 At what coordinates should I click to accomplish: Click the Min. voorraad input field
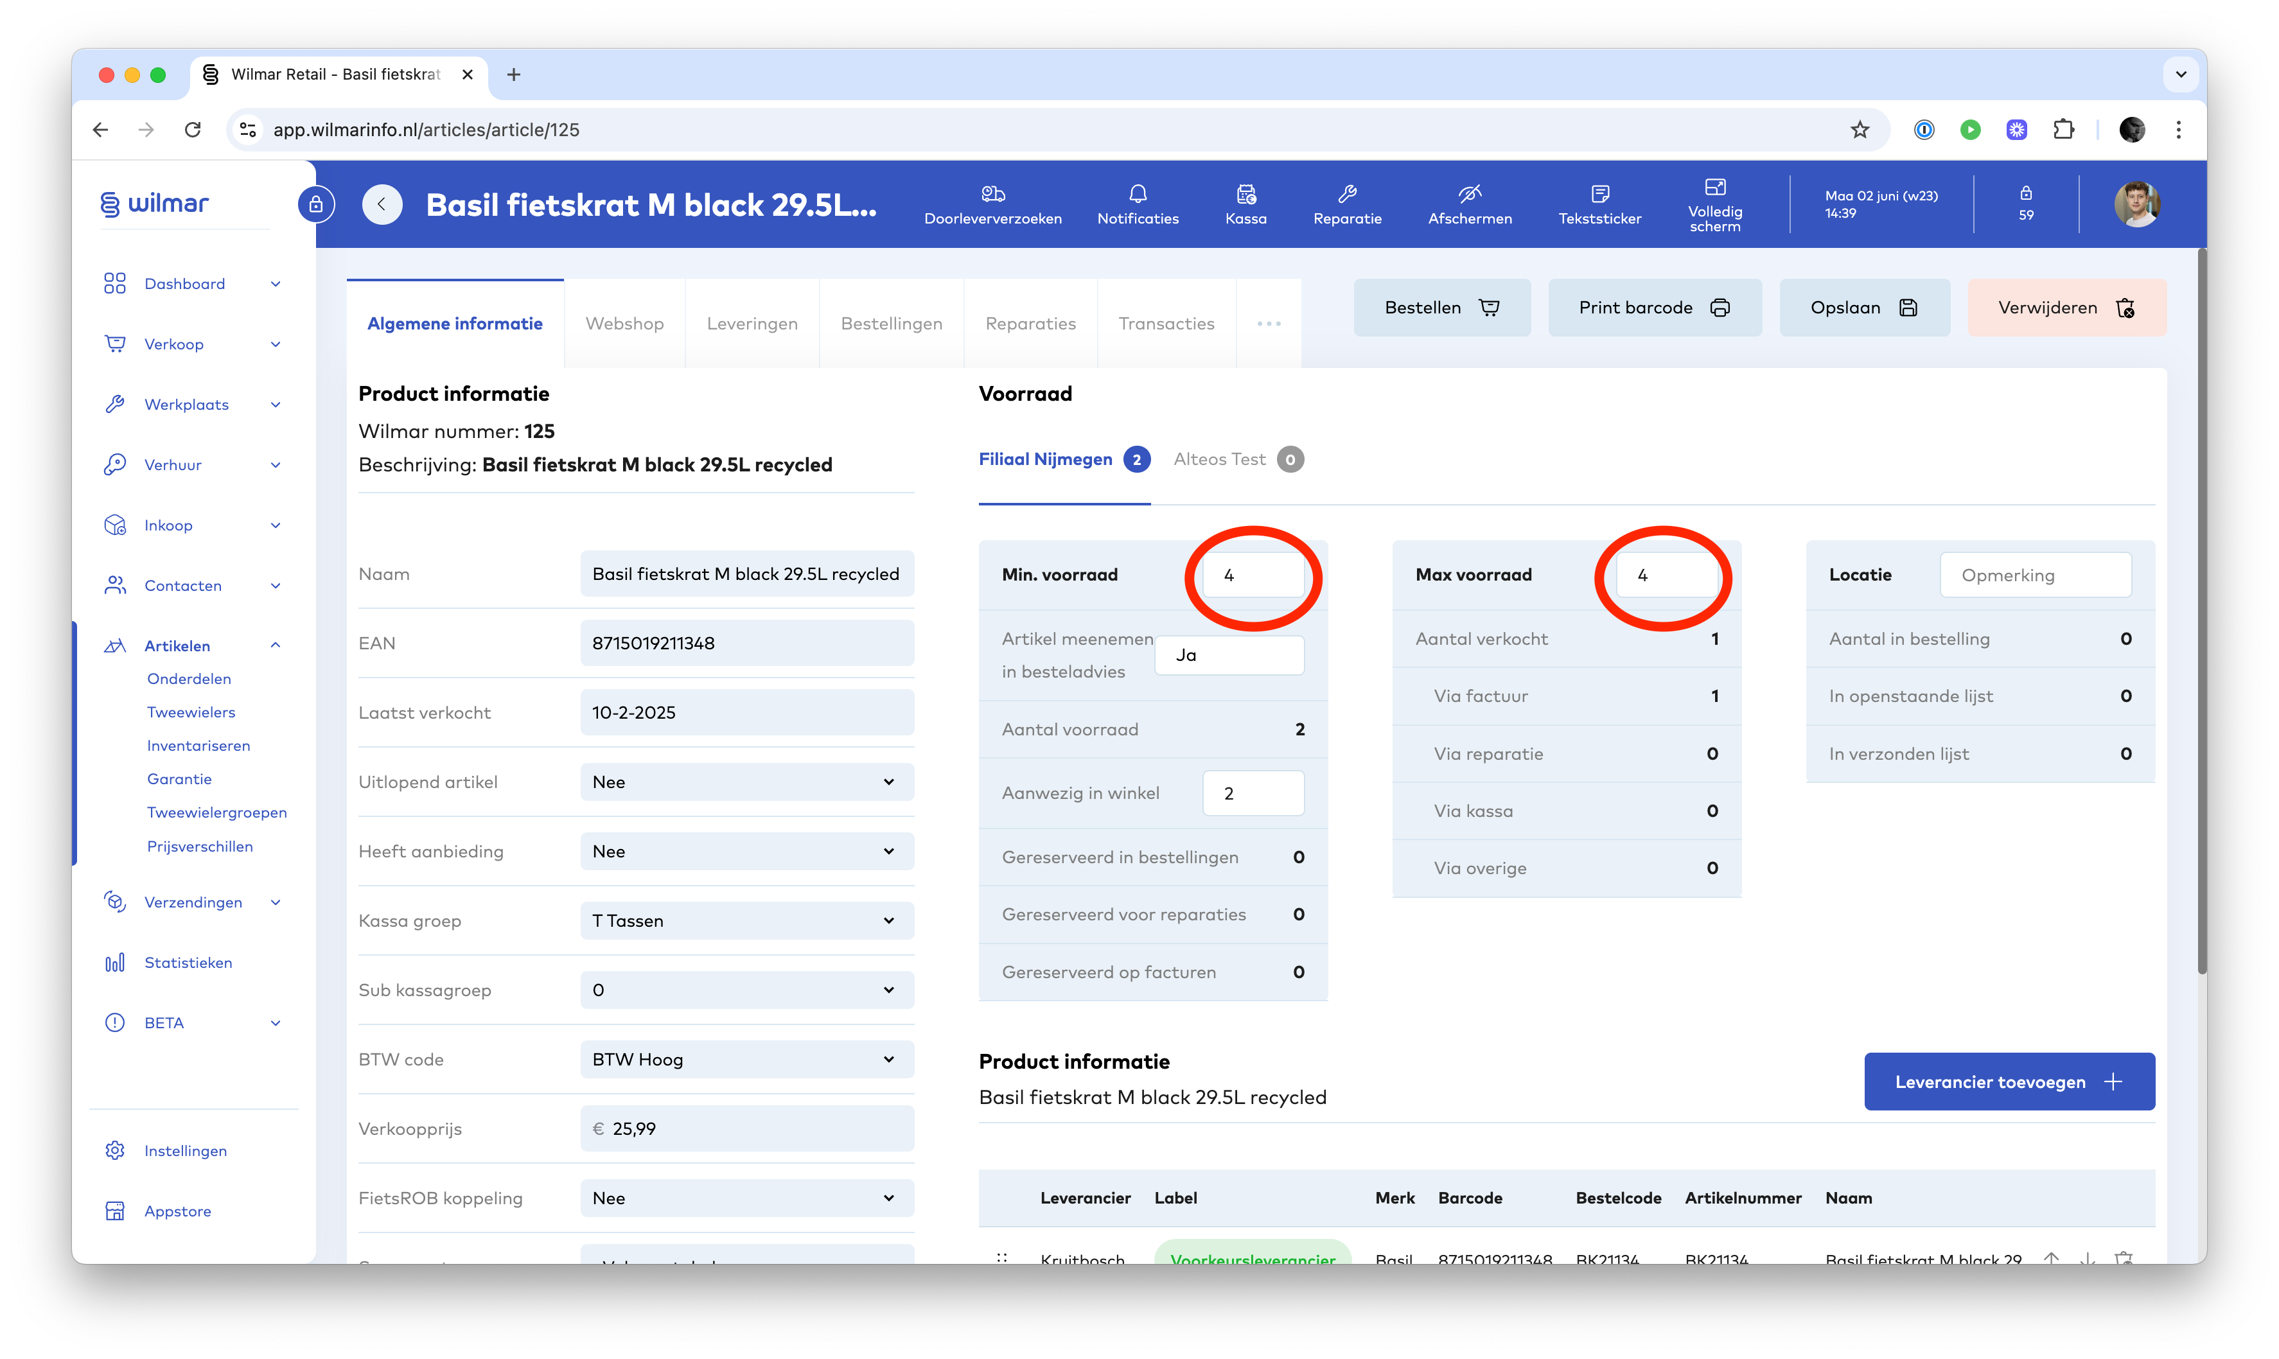1252,575
